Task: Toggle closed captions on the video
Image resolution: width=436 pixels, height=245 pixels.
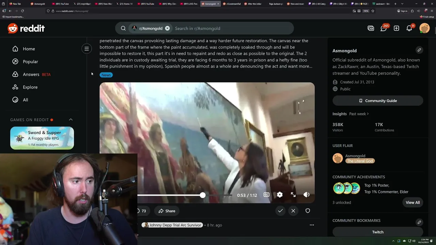Action: [266, 195]
